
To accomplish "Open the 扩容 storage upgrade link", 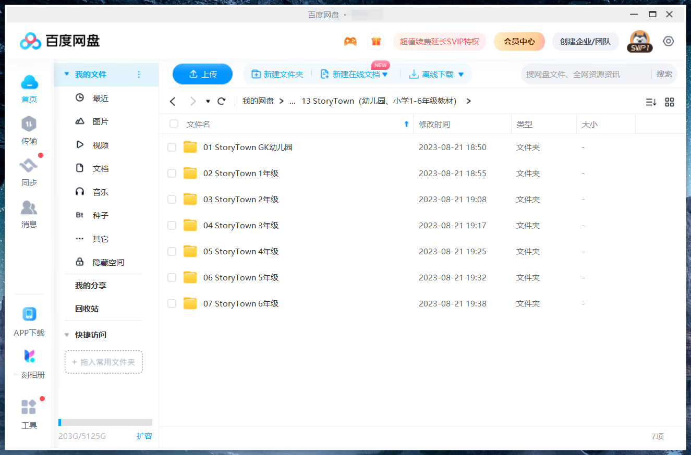I will click(144, 436).
